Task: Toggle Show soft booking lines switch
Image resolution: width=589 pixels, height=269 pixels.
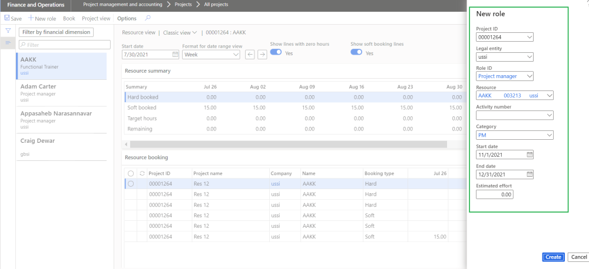Action: click(356, 52)
